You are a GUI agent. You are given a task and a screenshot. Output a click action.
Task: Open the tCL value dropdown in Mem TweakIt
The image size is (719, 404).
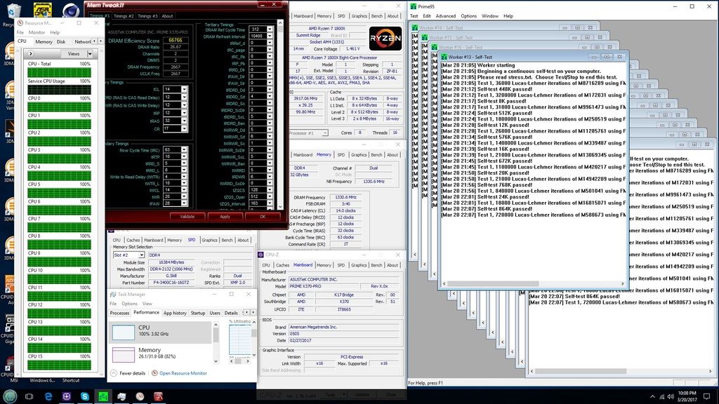[x=184, y=89]
